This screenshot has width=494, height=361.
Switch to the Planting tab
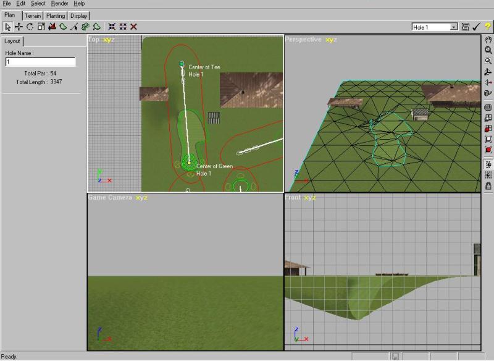coord(56,15)
